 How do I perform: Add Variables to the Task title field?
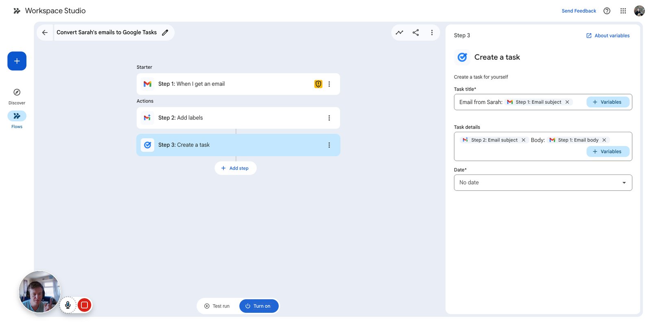point(607,102)
